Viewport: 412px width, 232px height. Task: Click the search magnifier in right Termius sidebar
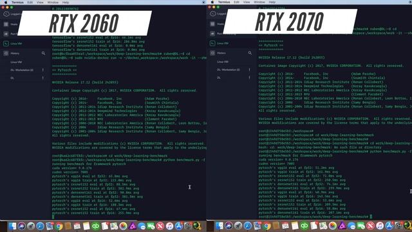point(250,53)
